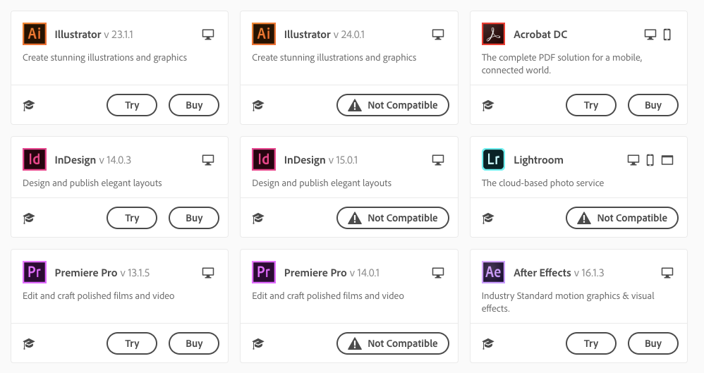Screen dimensions: 704x373
Task: Click the Premiere Pro v 13.1.5 app icon
Action: click(x=35, y=272)
